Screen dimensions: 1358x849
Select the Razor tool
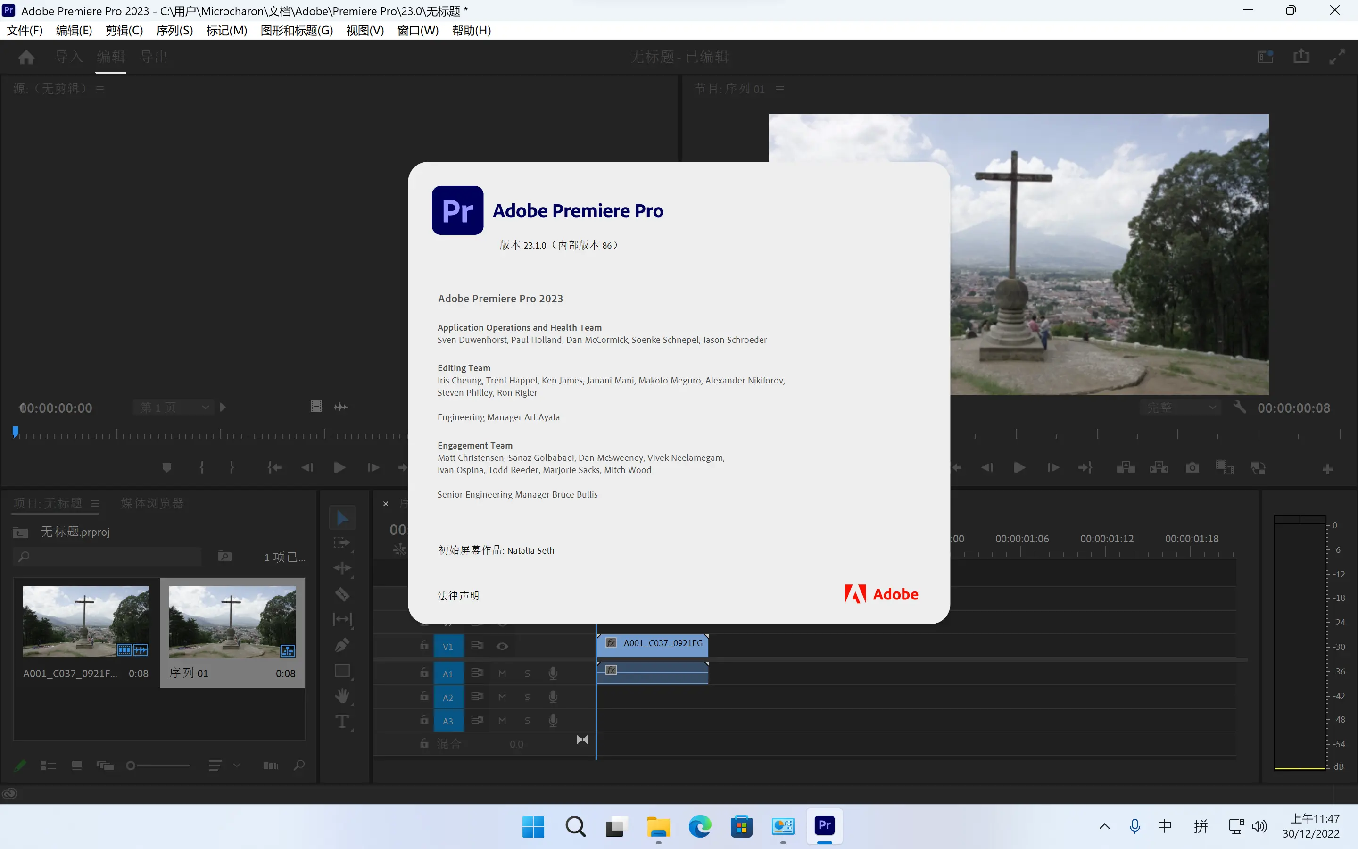[x=342, y=593]
